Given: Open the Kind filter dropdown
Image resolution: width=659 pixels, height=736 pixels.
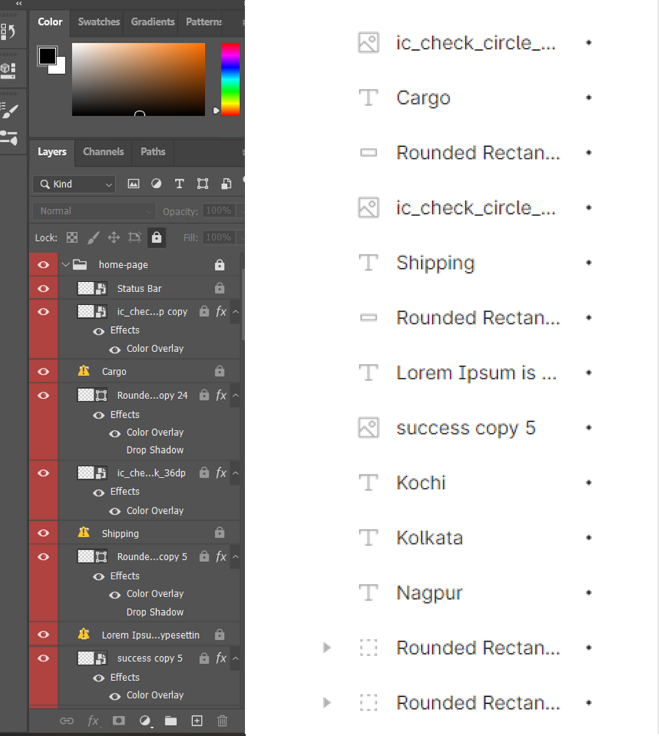Looking at the screenshot, I should pyautogui.click(x=73, y=184).
